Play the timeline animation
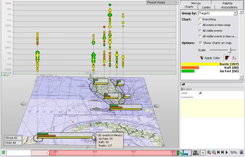Viewport: 245px width, 157px height. [227, 152]
